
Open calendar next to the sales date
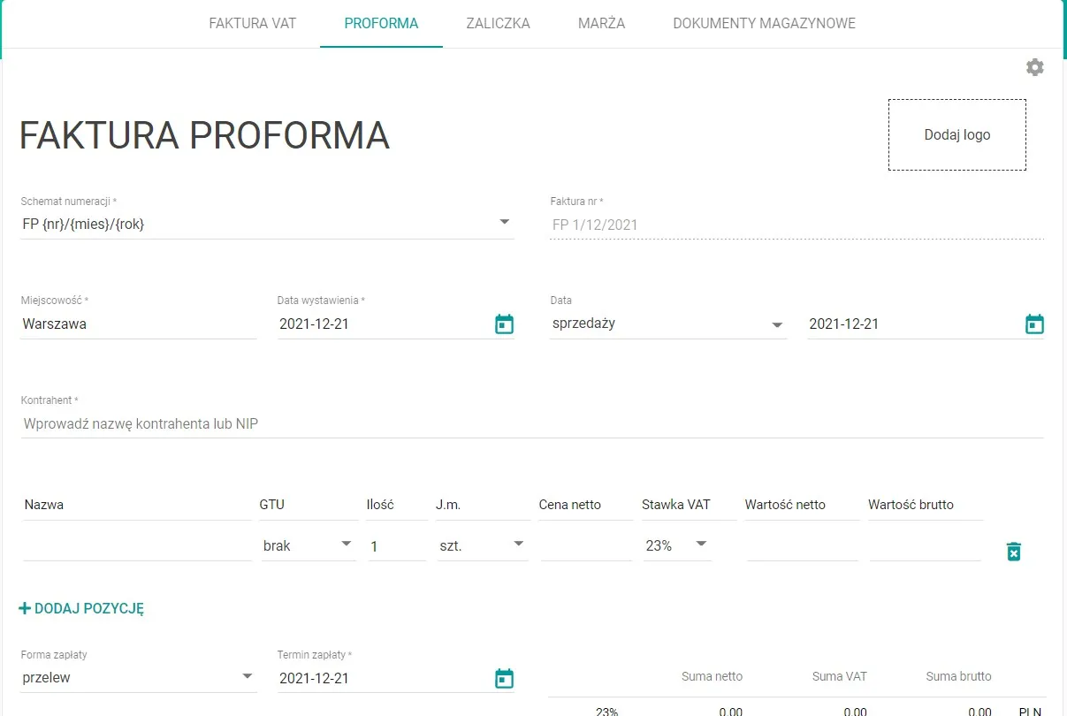[1033, 324]
